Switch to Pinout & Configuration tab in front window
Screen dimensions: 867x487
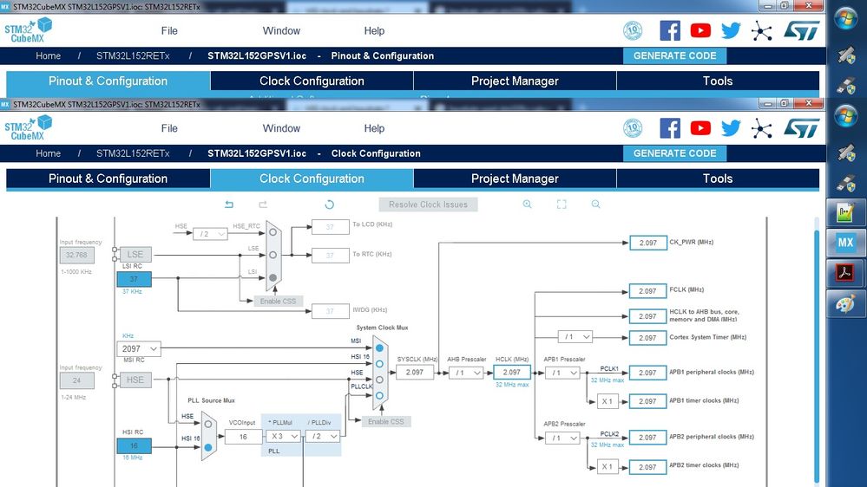[108, 179]
